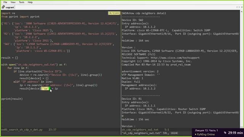Click the highlighted "ip" key
This screenshot has width=244, height=137.
point(46,88)
